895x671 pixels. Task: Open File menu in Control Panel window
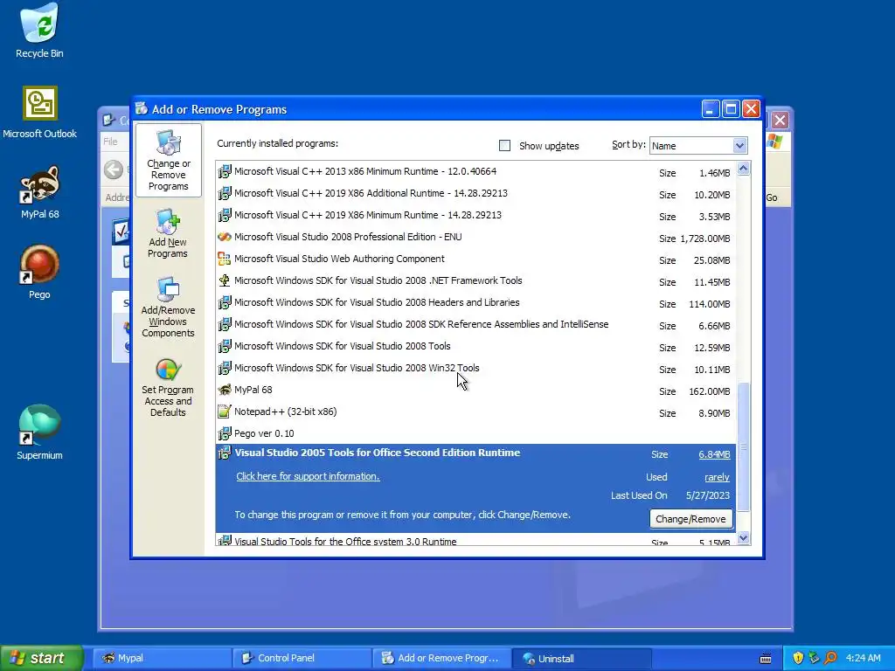tap(110, 142)
